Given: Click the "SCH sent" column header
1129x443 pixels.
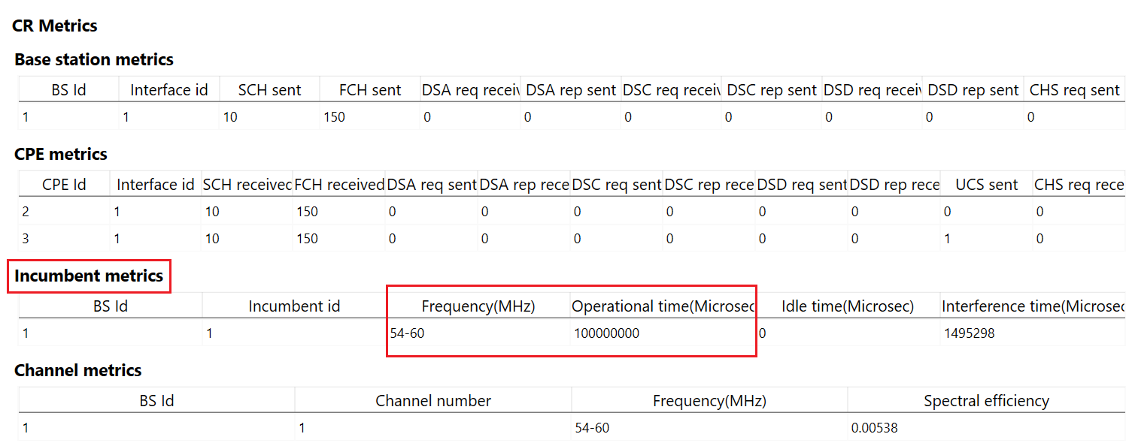Looking at the screenshot, I should [x=269, y=90].
